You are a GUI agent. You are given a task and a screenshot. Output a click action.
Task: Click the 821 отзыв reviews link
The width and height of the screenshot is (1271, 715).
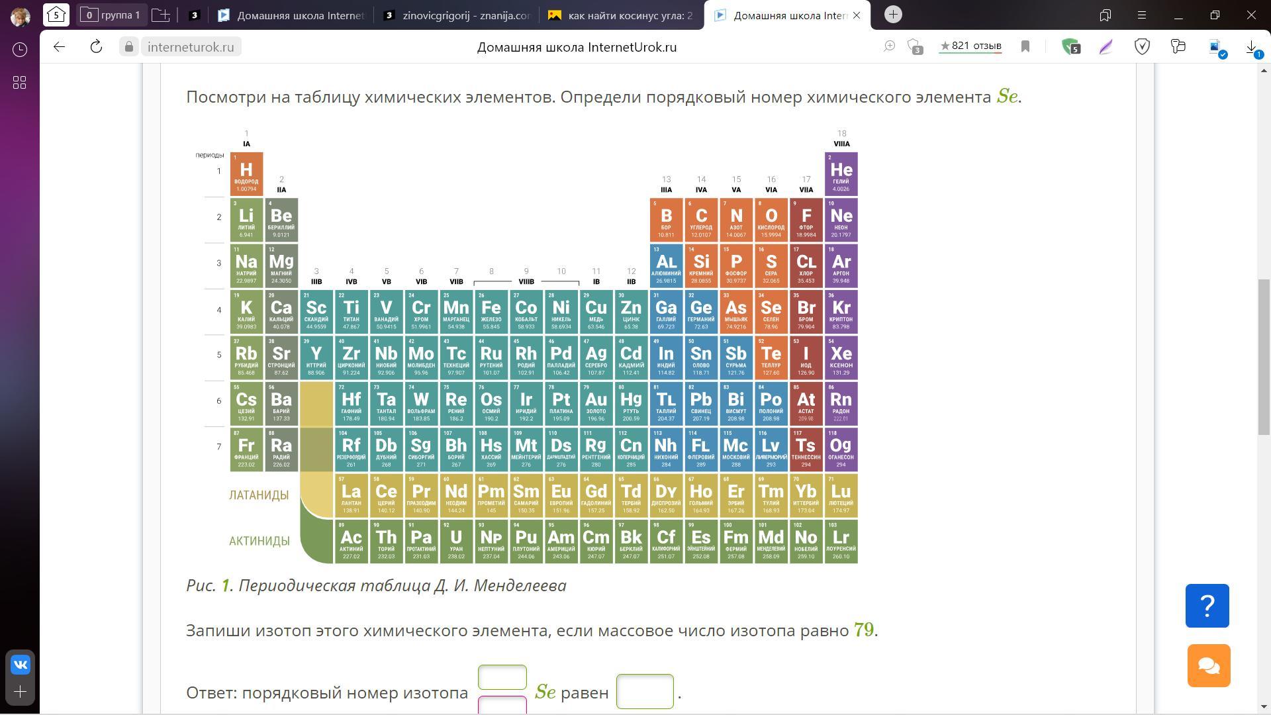pyautogui.click(x=970, y=46)
